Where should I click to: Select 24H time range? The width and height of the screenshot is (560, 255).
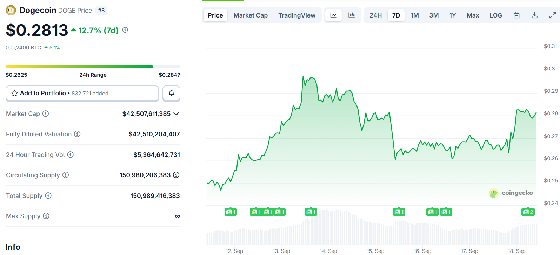(x=375, y=15)
